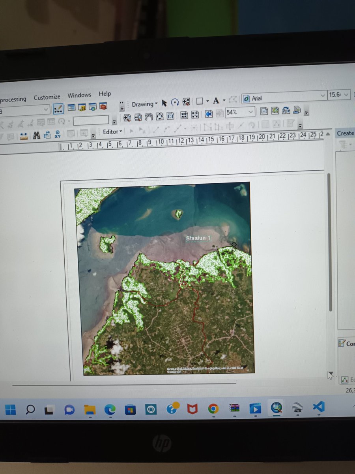Select the Rotate element tool
Image resolution: width=355 pixels, height=474 pixels.
click(x=175, y=102)
